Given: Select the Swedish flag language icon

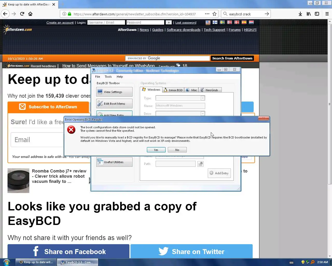Looking at the screenshot, I should [222, 22].
